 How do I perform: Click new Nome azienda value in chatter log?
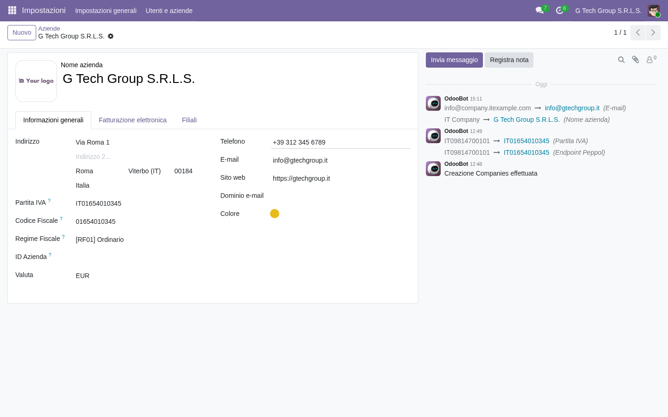527,120
